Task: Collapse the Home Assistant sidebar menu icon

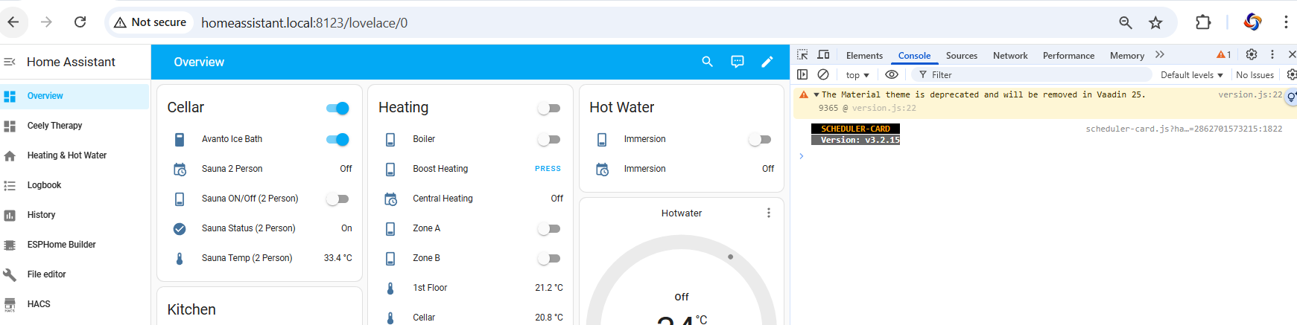Action: (10, 62)
